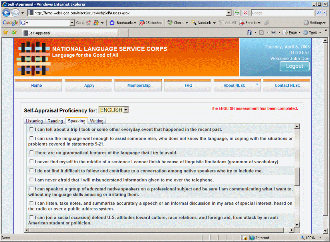This screenshot has width=330, height=242.
Task: Click the toolbar overflow chevron
Action: [x=326, y=30]
